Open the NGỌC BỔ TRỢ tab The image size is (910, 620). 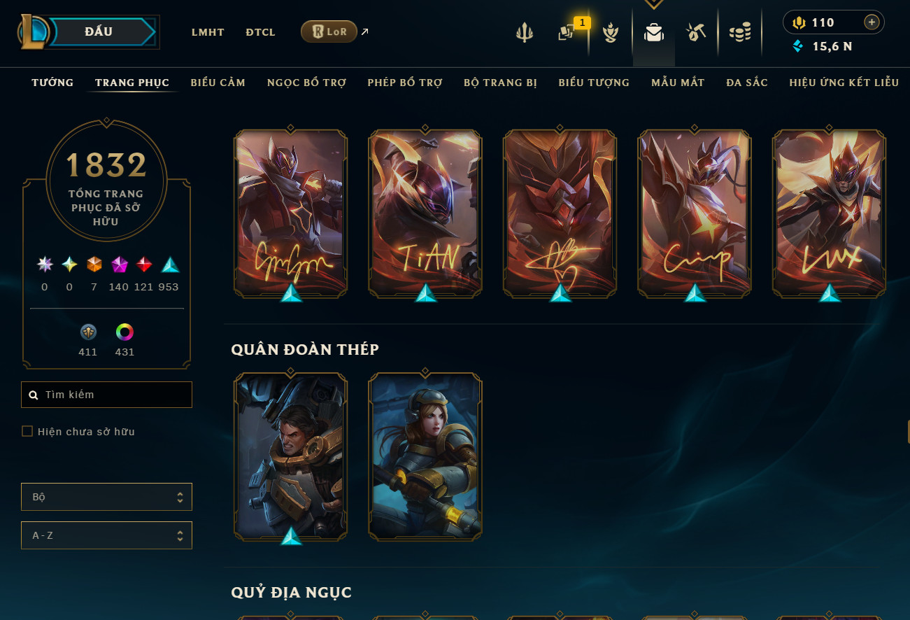pyautogui.click(x=306, y=83)
